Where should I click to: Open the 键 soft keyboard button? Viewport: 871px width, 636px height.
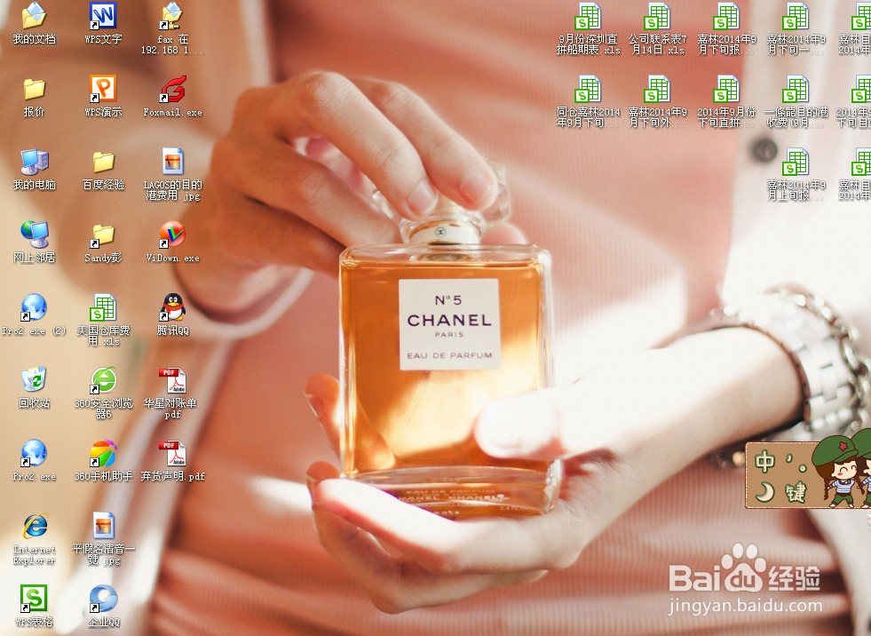[x=795, y=492]
